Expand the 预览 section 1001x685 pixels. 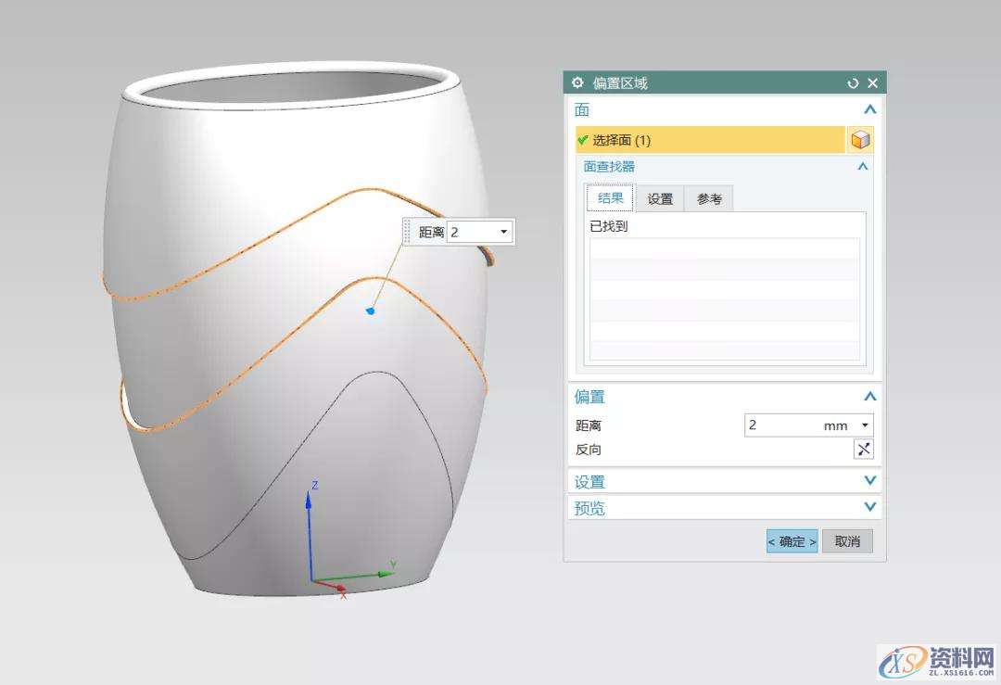(x=868, y=507)
